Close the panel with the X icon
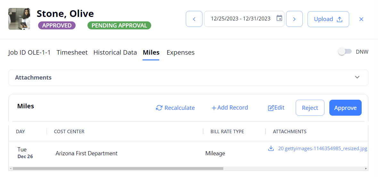 (x=361, y=19)
